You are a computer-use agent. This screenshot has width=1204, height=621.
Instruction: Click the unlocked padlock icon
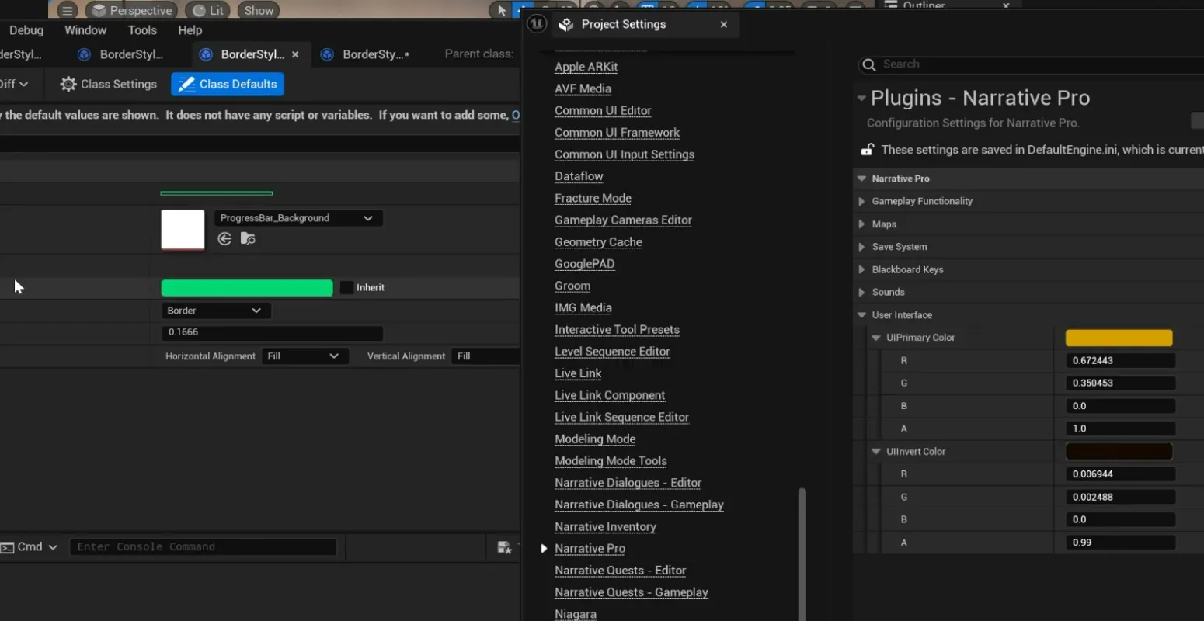pos(868,150)
